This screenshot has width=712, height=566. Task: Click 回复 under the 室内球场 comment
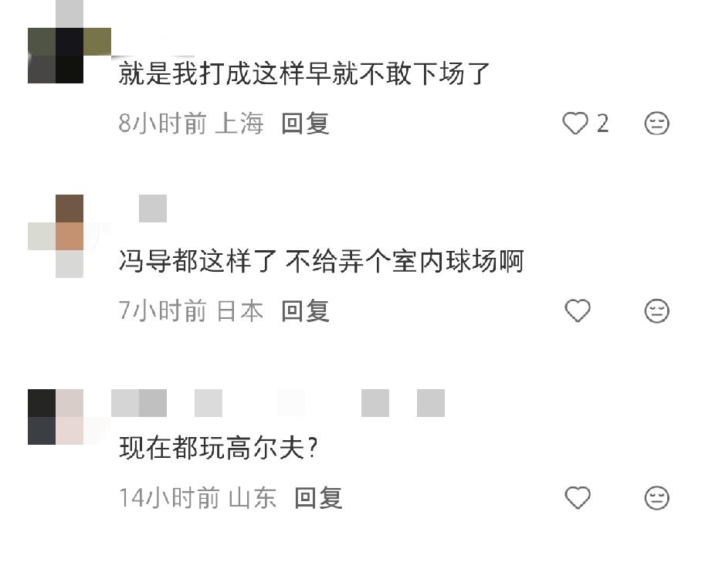[x=305, y=311]
